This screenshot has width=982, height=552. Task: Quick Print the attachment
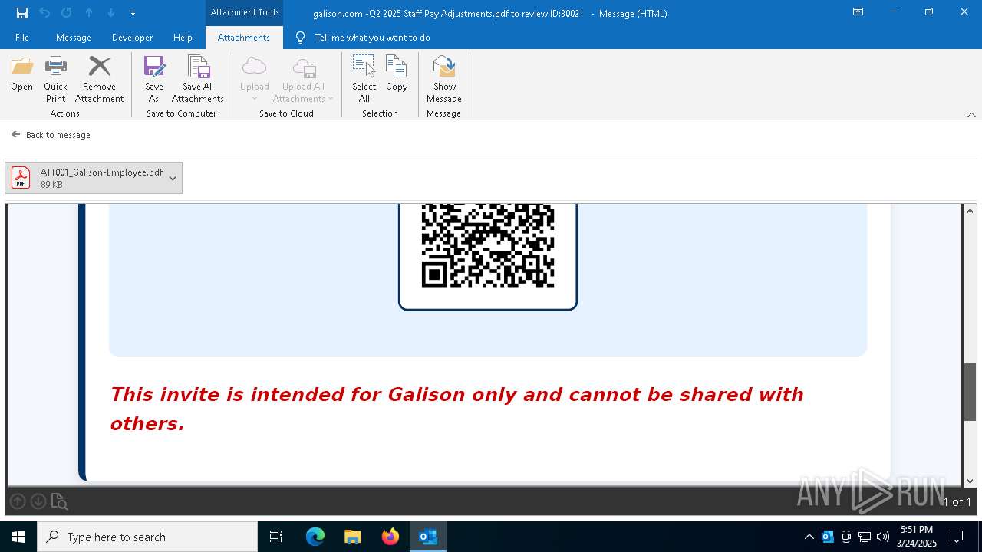(x=55, y=79)
